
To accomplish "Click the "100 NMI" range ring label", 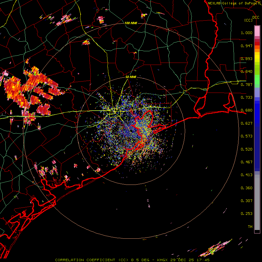I will pos(131,23).
